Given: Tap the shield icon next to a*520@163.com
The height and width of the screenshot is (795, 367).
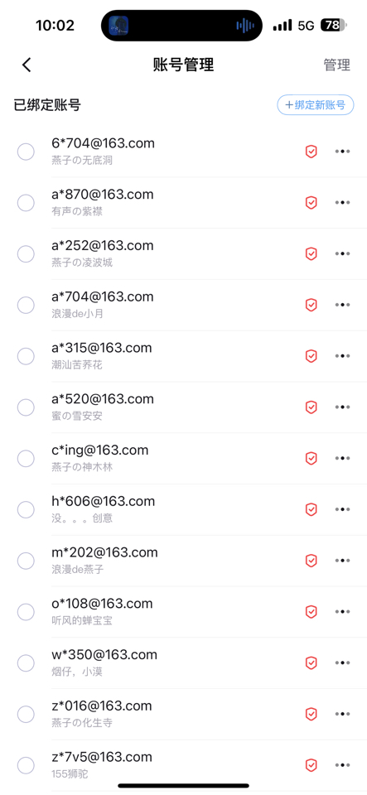Looking at the screenshot, I should tap(311, 407).
